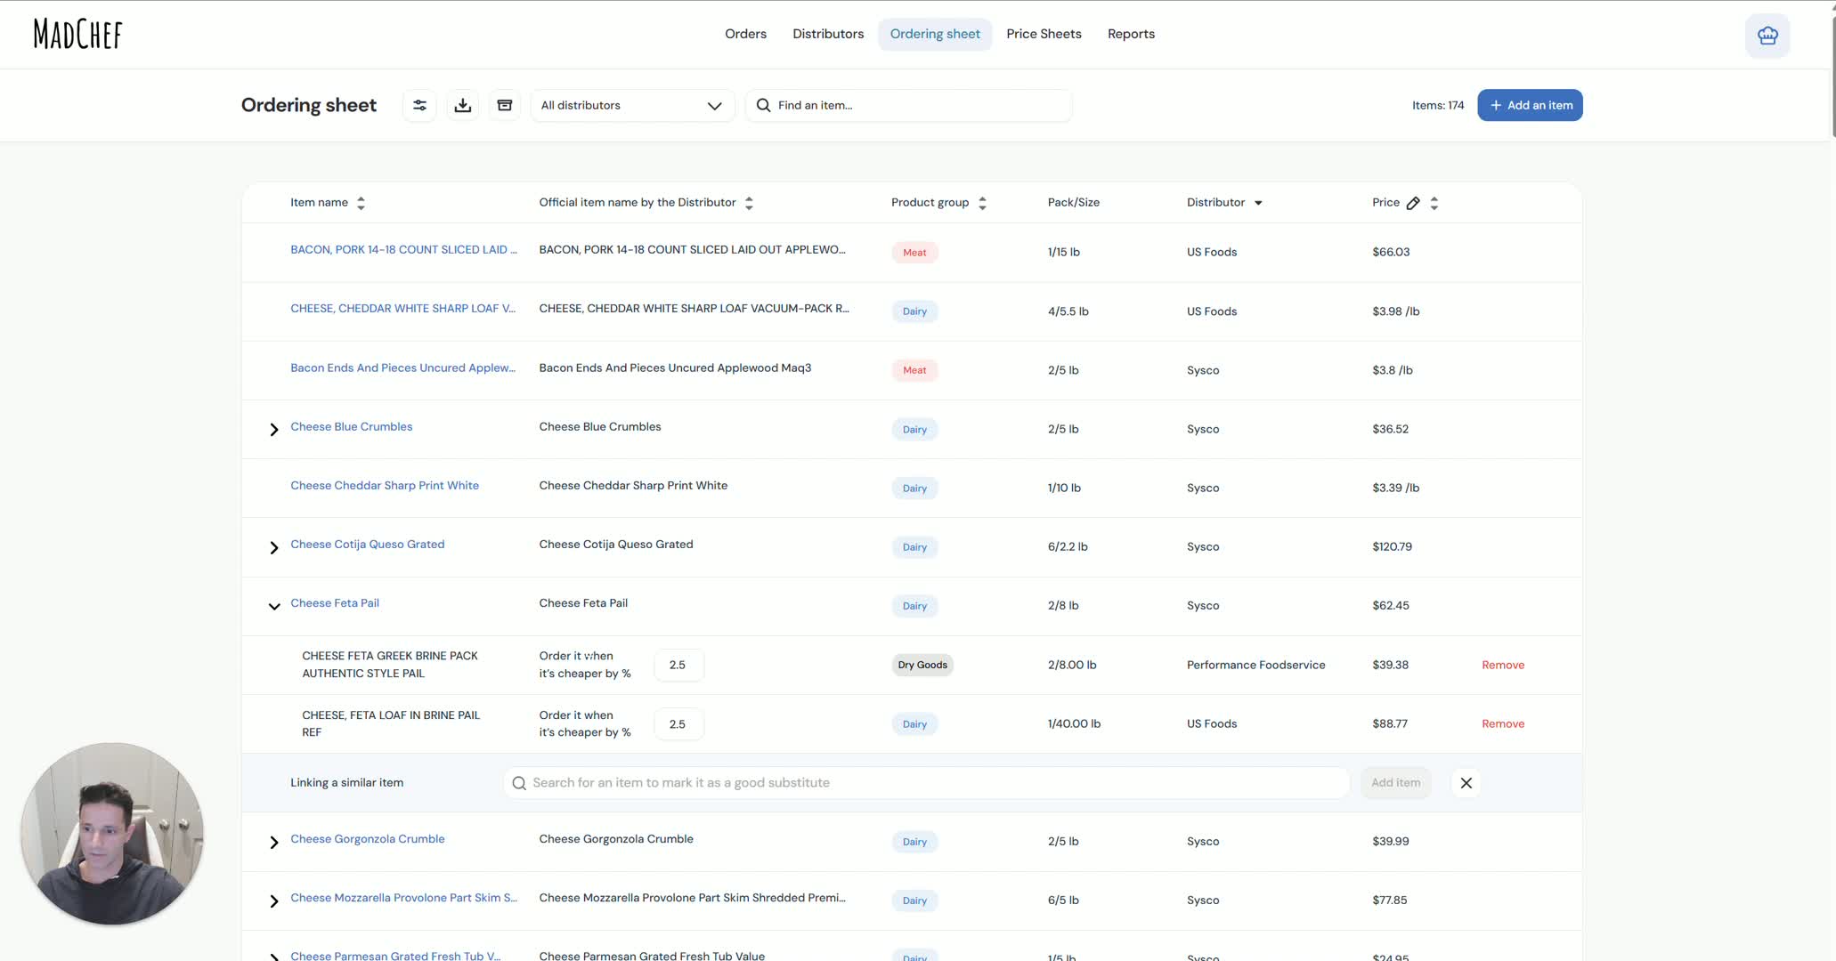Click the Items: 174 counter
The width and height of the screenshot is (1836, 961).
pyautogui.click(x=1437, y=105)
